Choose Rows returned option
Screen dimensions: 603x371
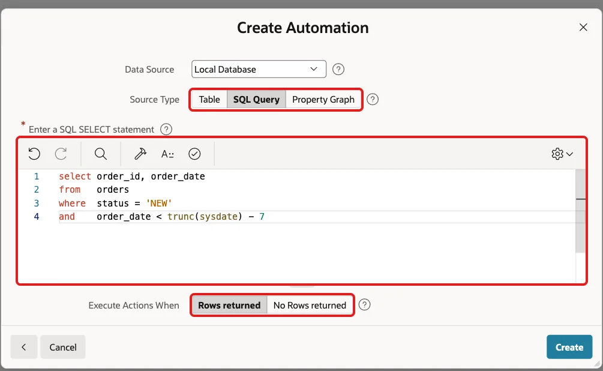229,305
